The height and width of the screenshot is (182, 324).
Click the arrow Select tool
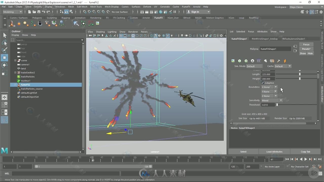5,35
